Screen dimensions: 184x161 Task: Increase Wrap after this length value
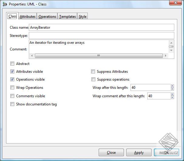[172, 86]
